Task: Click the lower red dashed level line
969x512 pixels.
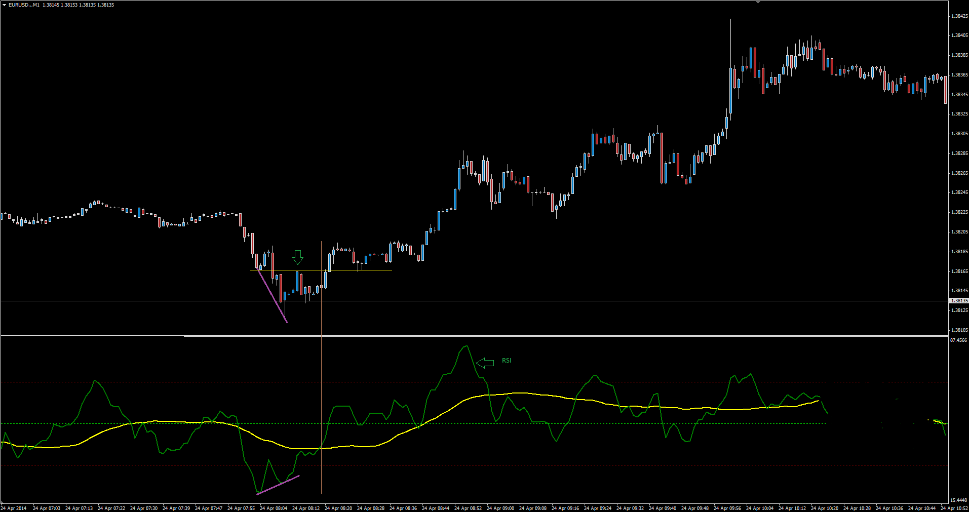Action: [152, 465]
